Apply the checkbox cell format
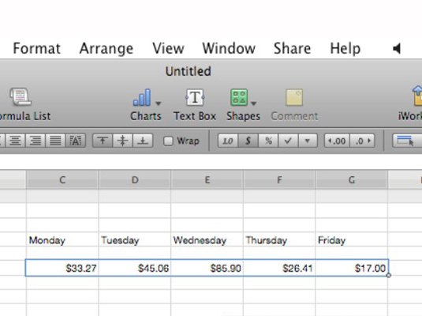 tap(288, 141)
